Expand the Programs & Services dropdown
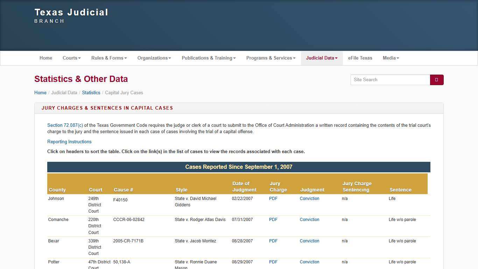Viewport: 478px width, 269px height. pos(270,58)
